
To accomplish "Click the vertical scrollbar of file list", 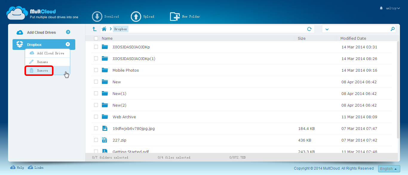I will pyautogui.click(x=398, y=90).
